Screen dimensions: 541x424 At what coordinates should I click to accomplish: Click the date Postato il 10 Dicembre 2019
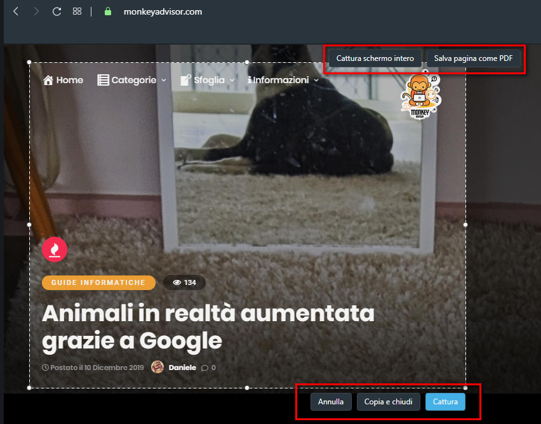pos(97,368)
